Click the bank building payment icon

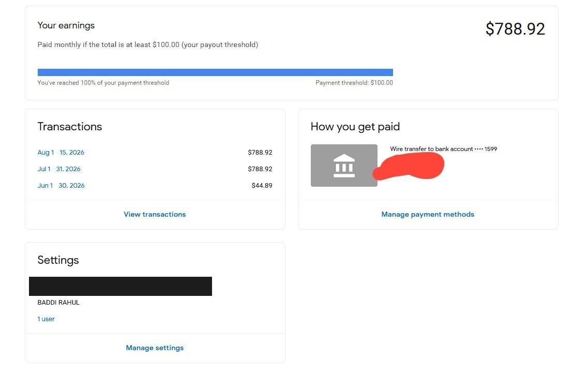click(344, 166)
